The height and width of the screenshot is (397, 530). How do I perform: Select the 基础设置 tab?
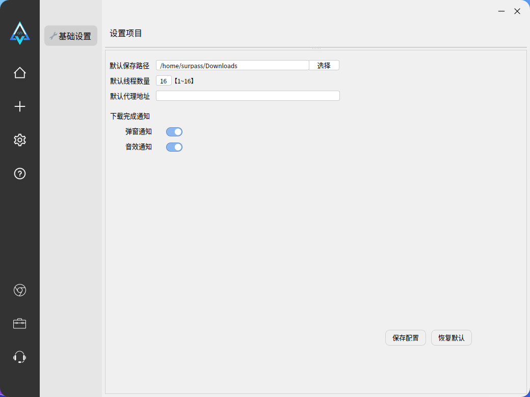[x=71, y=36]
